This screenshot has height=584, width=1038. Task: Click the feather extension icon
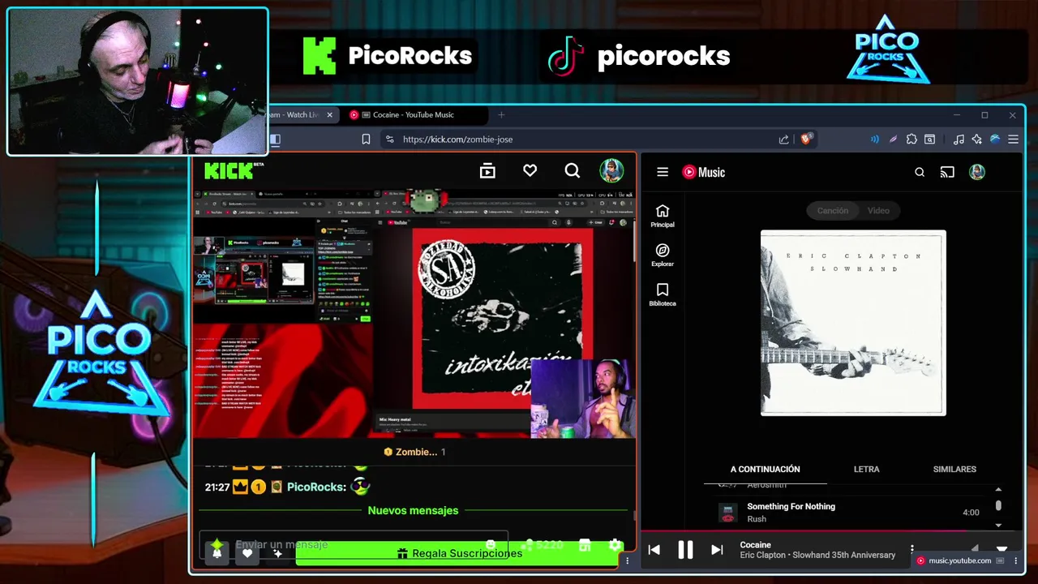tap(893, 140)
